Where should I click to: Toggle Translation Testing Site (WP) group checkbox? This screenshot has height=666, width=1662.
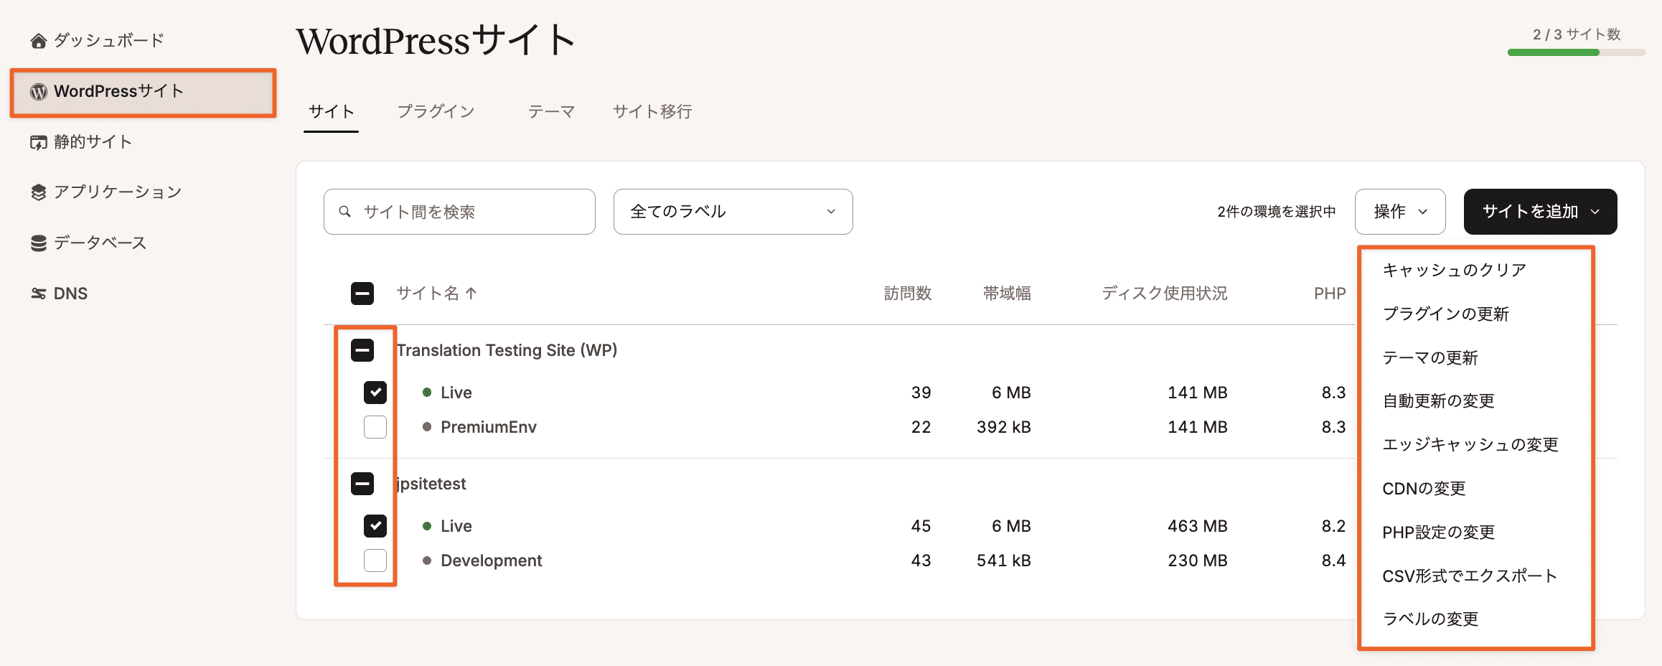coord(362,350)
